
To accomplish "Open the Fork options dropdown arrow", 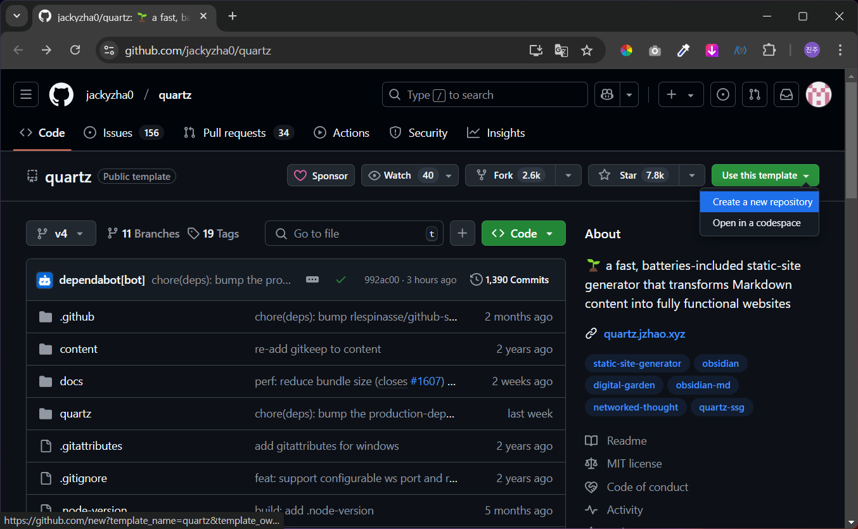I will (x=568, y=175).
